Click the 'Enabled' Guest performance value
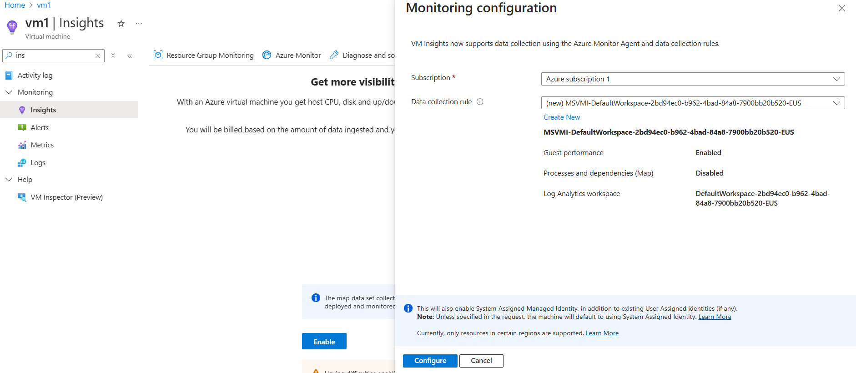Viewport: 856px width, 373px height. point(708,153)
